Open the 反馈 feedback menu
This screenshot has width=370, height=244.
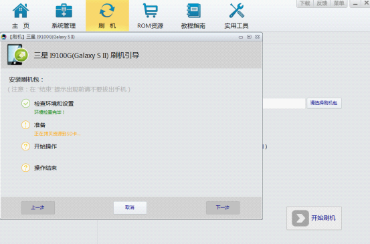point(322,3)
